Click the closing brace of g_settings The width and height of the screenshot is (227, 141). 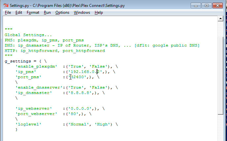pos(16,129)
